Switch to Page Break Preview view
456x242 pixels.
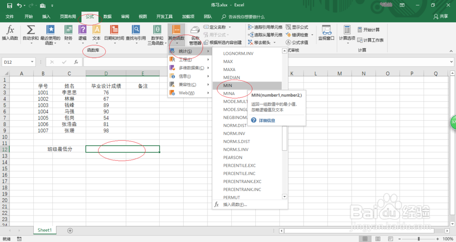pos(391,239)
